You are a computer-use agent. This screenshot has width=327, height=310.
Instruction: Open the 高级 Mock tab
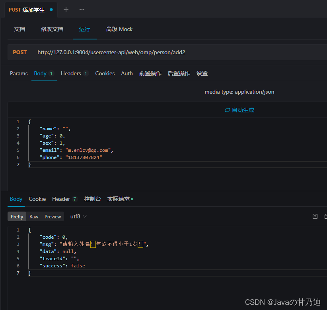tap(119, 29)
